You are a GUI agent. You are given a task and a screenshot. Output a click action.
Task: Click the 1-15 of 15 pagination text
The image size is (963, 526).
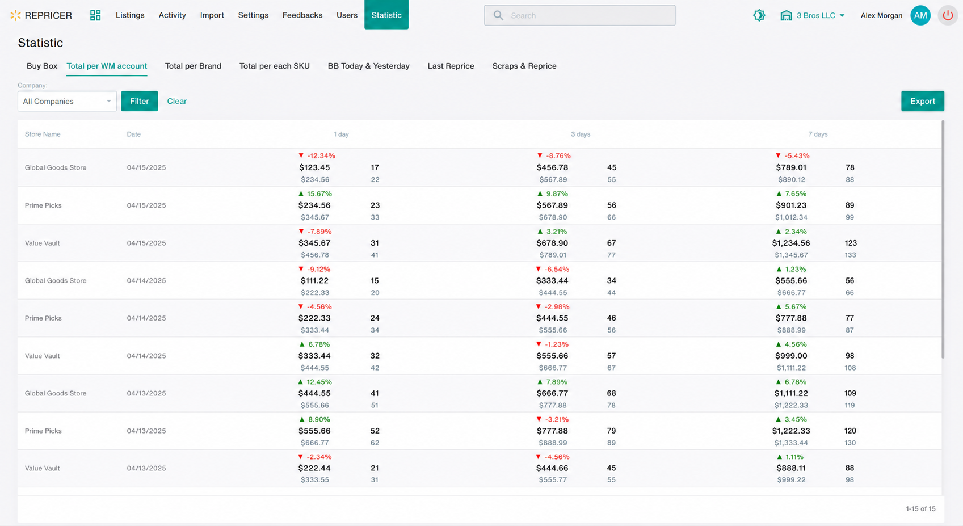[x=920, y=508]
